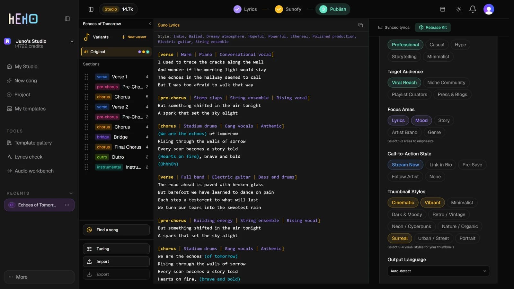Open the user profile avatar
This screenshot has height=289, width=514.
click(489, 9)
